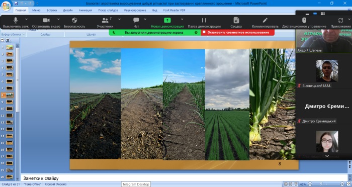Expand the arrow next to microphone button
Image resolution: width=352 pixels, height=187 pixels.
pyautogui.click(x=27, y=19)
